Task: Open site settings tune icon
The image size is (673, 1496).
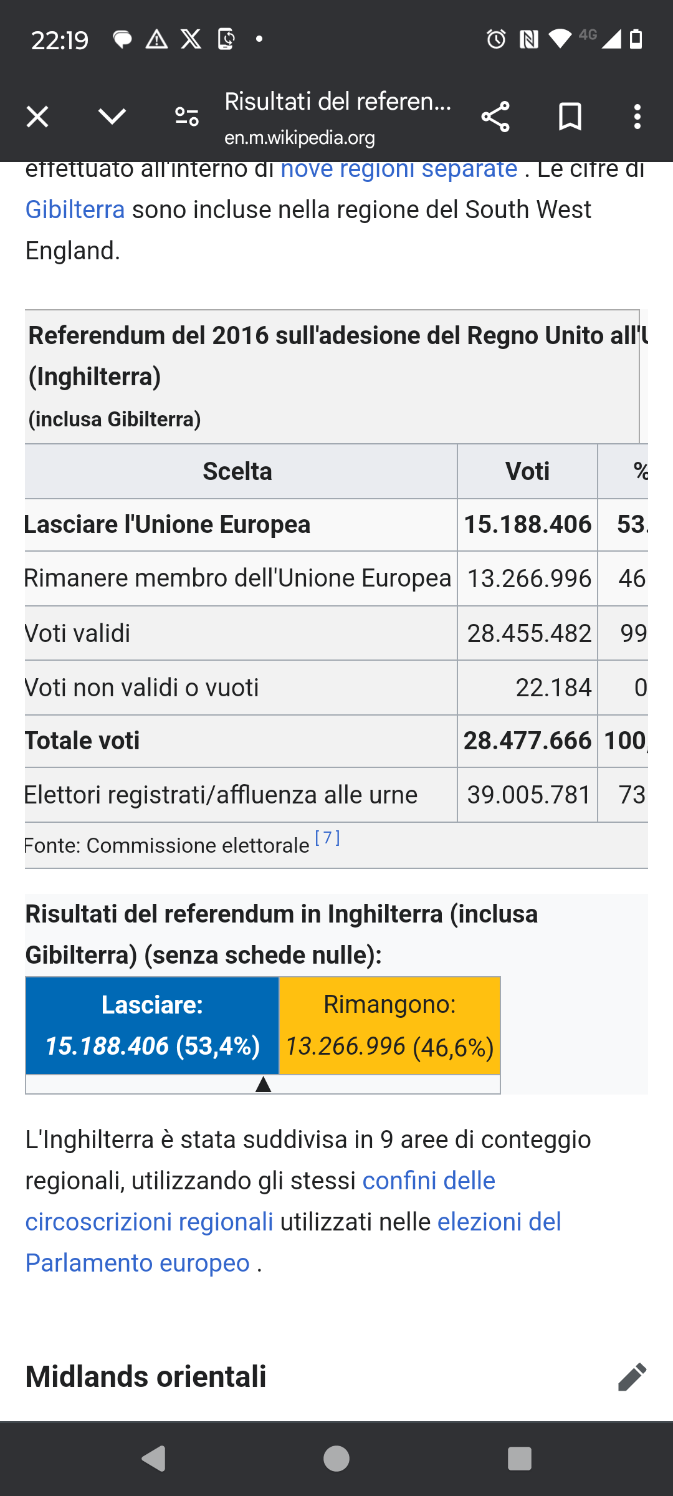Action: click(187, 117)
